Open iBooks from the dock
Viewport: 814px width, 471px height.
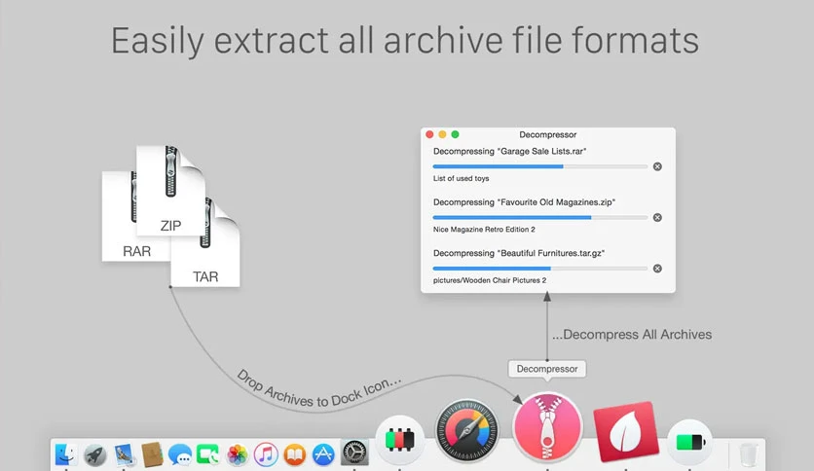[x=294, y=454]
